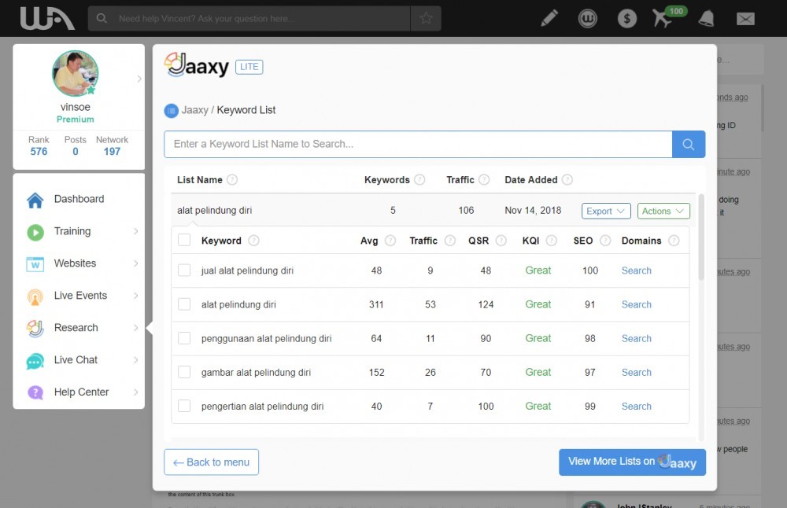787x508 pixels.
Task: Click the Websites W icon in sidebar
Action: tap(35, 263)
